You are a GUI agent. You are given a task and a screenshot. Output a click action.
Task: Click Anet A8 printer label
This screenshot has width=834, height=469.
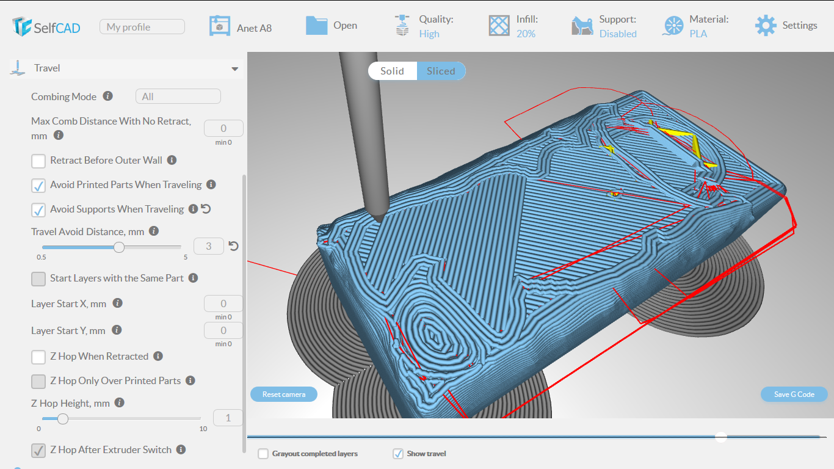pos(255,28)
